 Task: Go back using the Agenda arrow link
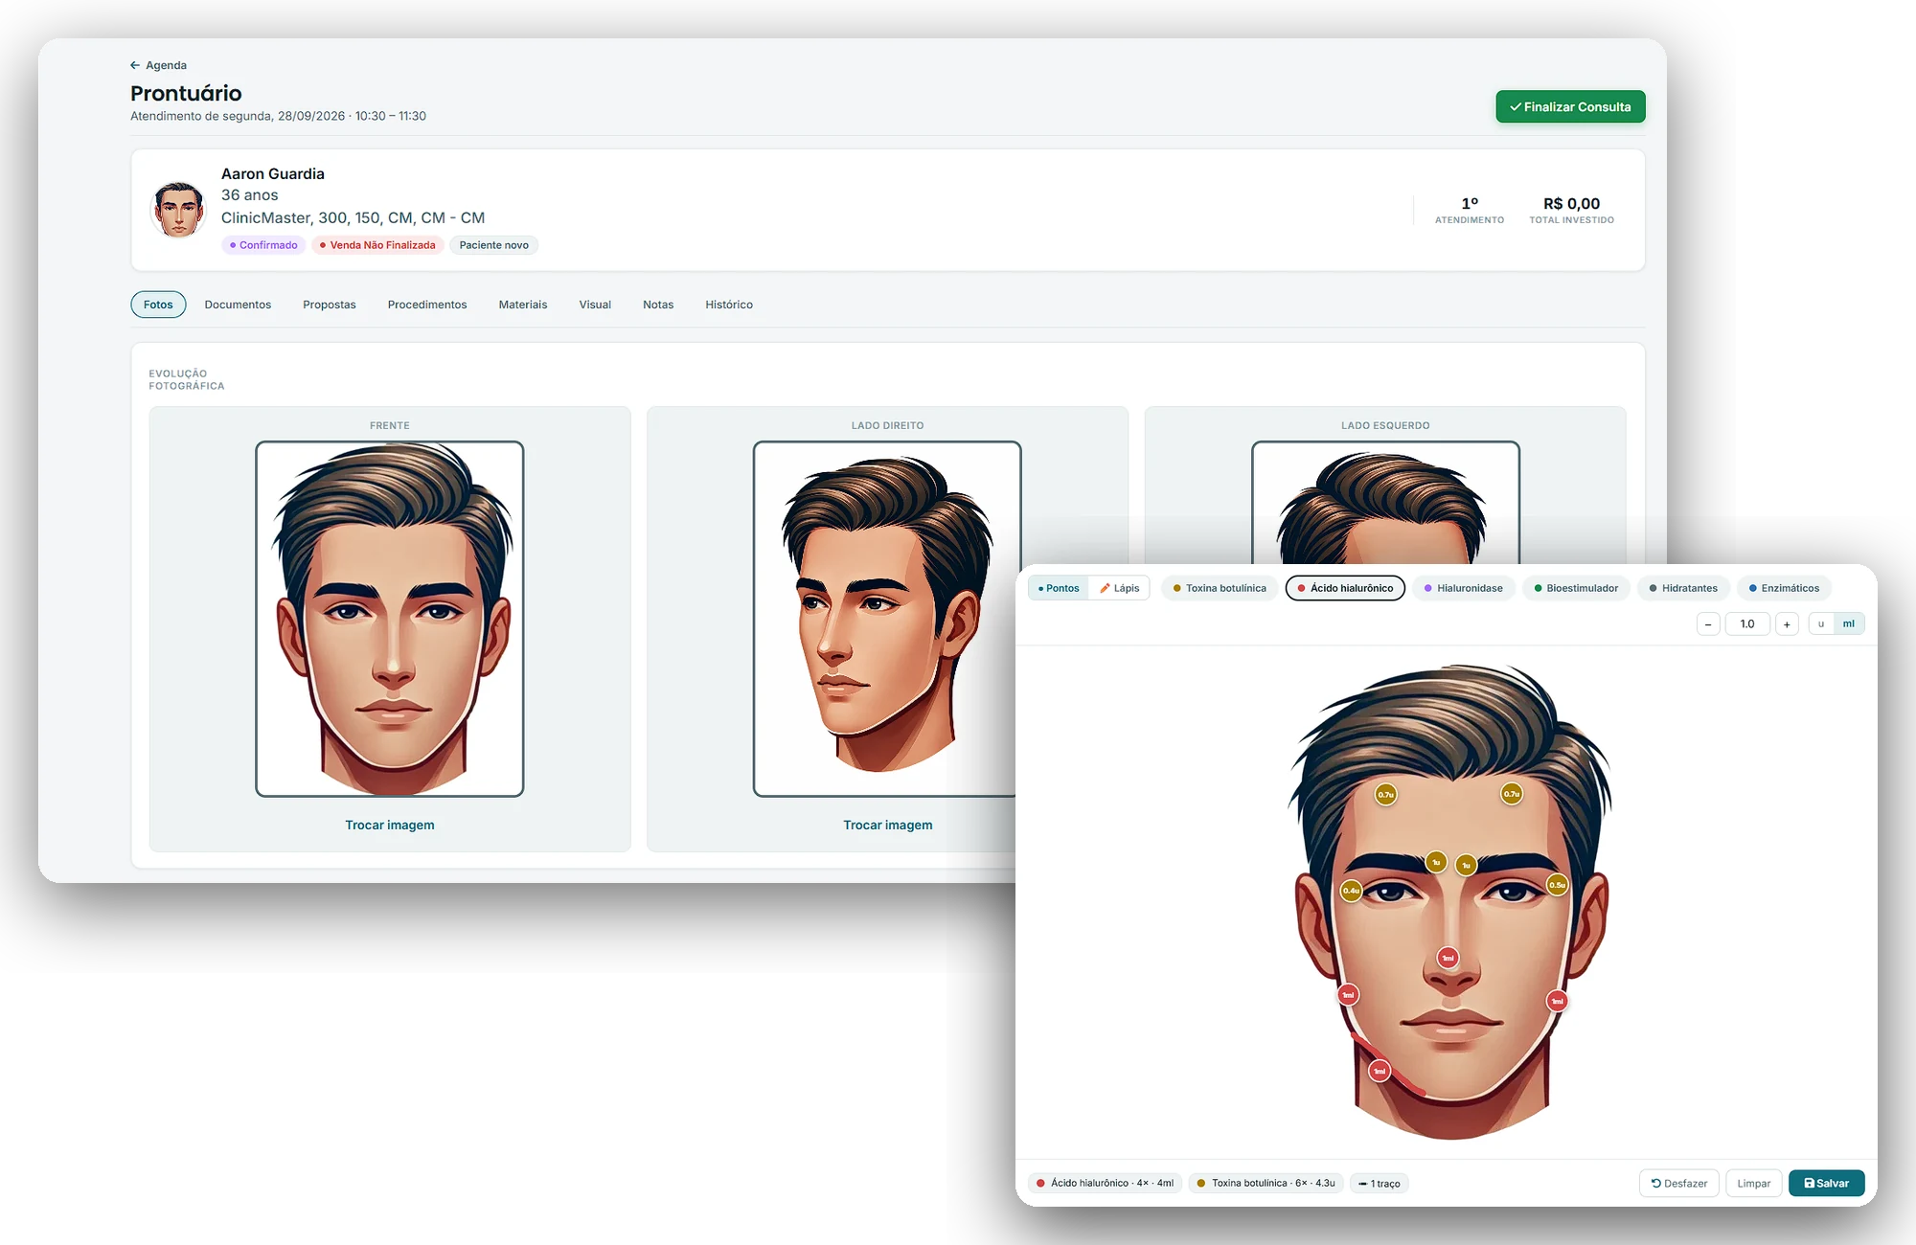pyautogui.click(x=158, y=65)
